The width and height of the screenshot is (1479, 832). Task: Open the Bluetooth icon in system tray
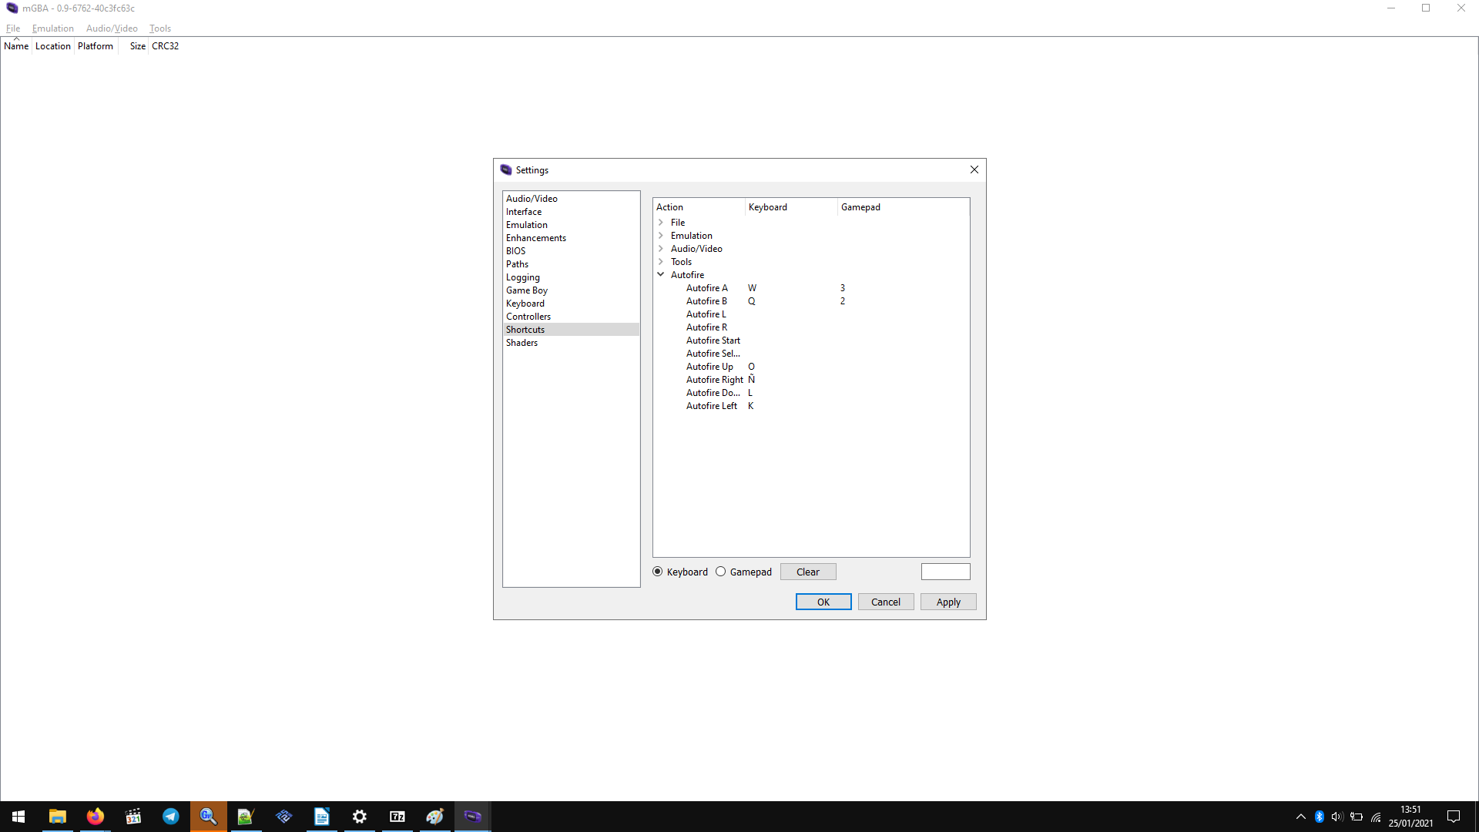click(1319, 816)
